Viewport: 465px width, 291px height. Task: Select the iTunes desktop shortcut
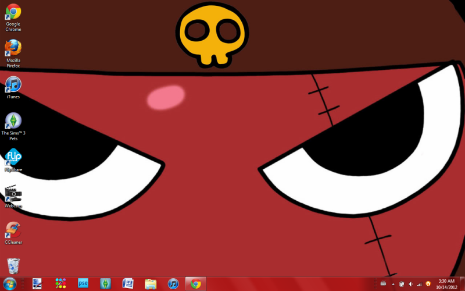pos(13,88)
